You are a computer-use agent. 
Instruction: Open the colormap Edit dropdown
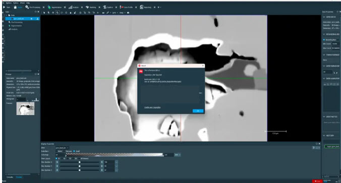coord(178,155)
